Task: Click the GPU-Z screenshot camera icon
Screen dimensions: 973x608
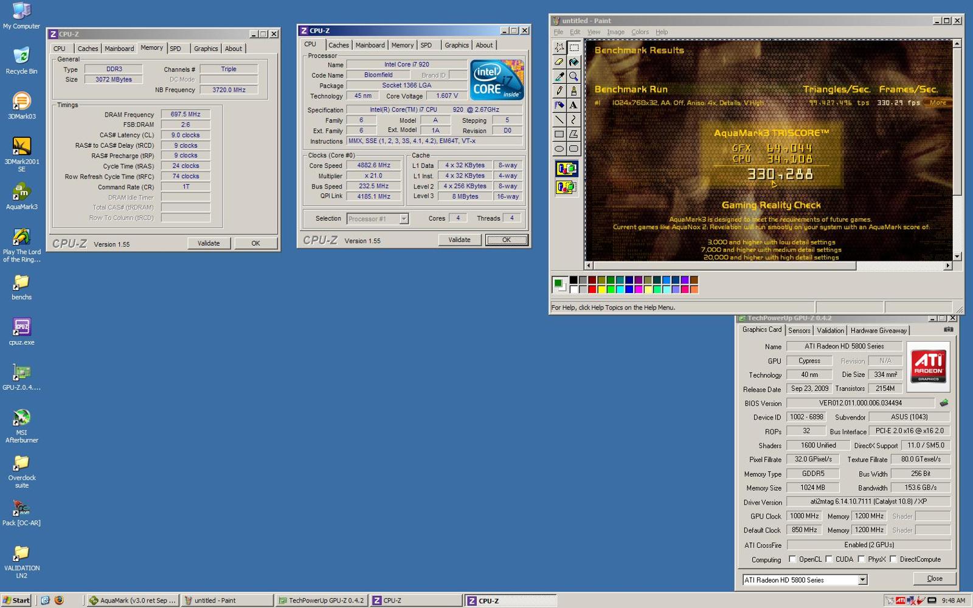Action: [x=948, y=330]
